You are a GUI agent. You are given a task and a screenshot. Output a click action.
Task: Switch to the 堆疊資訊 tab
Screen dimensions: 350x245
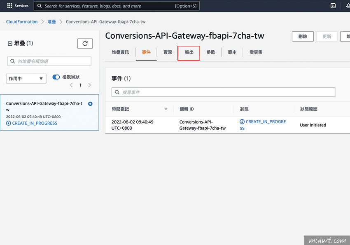click(x=120, y=52)
